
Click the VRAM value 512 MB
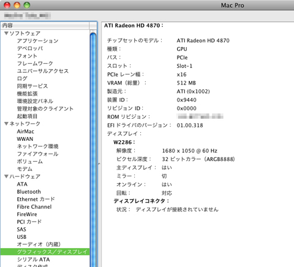coord(186,83)
